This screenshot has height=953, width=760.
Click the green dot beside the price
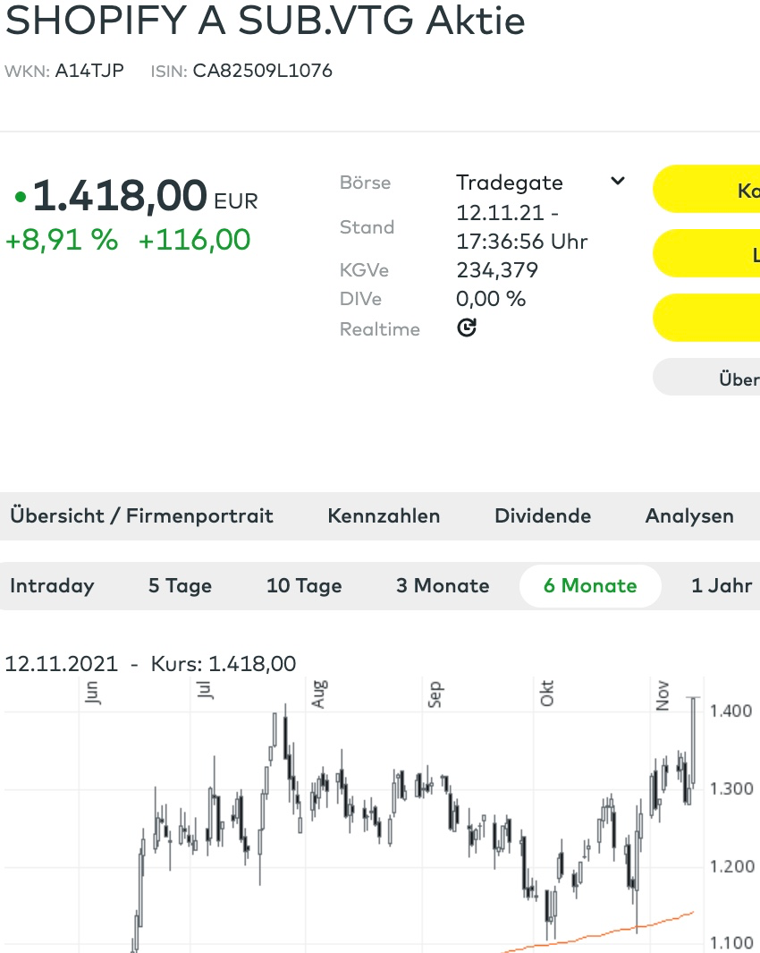20,196
